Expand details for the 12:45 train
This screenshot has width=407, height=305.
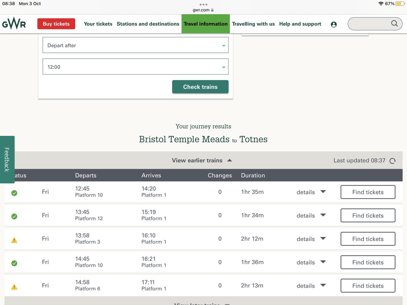311,192
